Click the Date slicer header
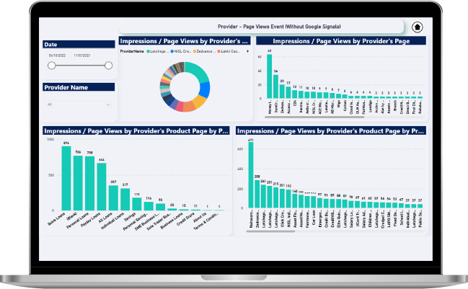Image resolution: width=468 pixels, height=289 pixels. tap(79, 45)
